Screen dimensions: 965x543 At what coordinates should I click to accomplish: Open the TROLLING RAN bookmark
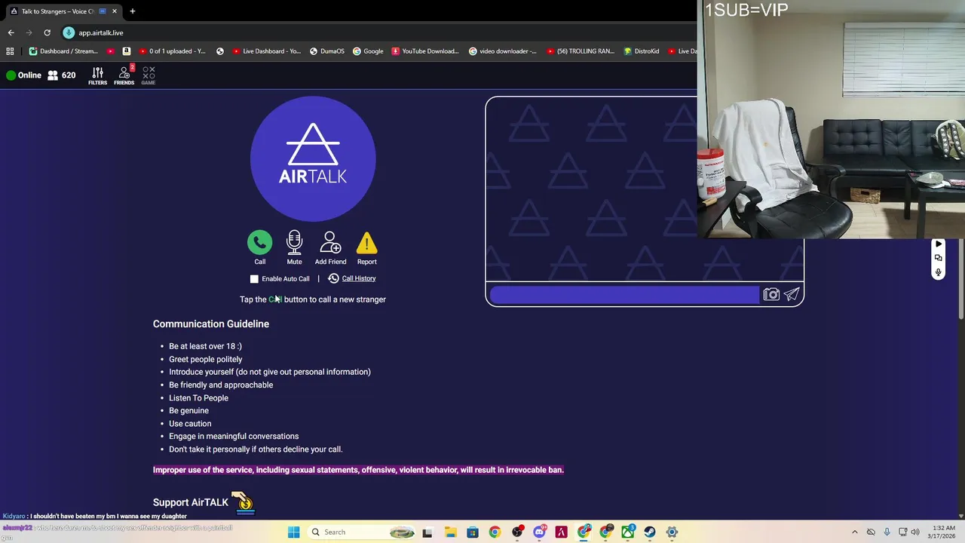coord(581,51)
